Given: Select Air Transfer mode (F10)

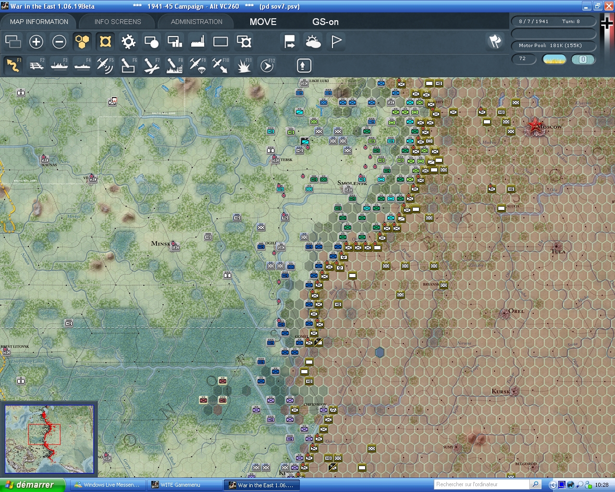Looking at the screenshot, I should coord(221,65).
